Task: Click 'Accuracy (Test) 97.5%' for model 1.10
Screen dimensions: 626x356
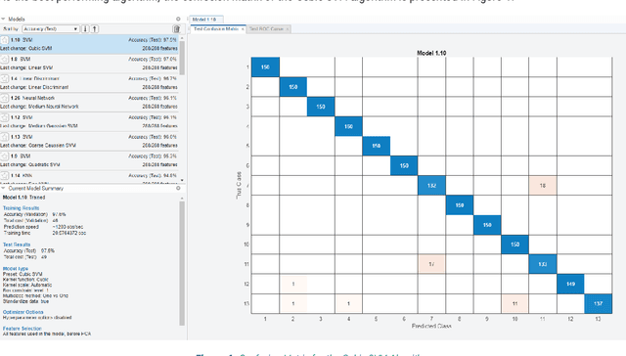Action: click(153, 40)
